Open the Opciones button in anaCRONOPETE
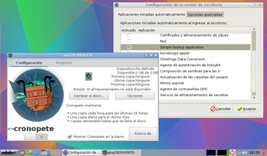 coord(135,96)
